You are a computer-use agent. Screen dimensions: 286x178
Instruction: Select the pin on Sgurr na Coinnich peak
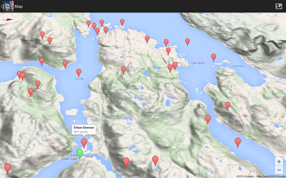[x=42, y=35]
